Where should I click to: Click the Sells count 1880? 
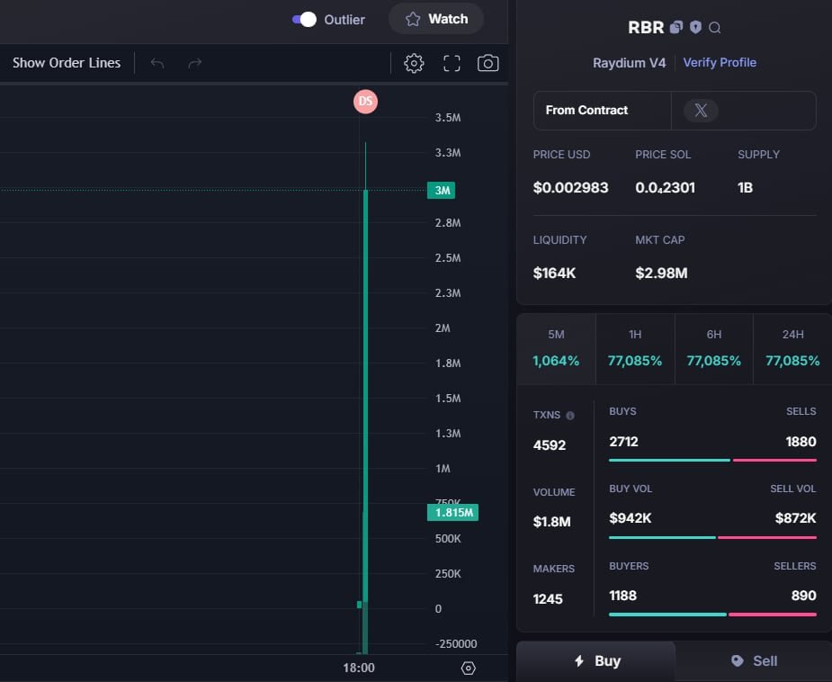pyautogui.click(x=801, y=442)
